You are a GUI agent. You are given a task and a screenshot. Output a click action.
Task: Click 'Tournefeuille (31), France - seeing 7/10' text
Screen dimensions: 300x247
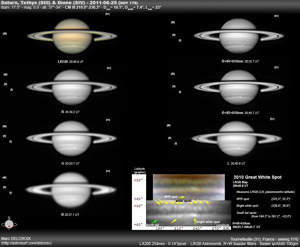coord(264,239)
